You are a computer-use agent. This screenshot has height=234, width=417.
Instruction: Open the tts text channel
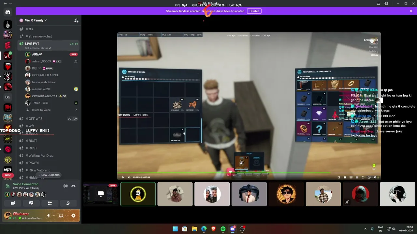[x=49, y=29]
